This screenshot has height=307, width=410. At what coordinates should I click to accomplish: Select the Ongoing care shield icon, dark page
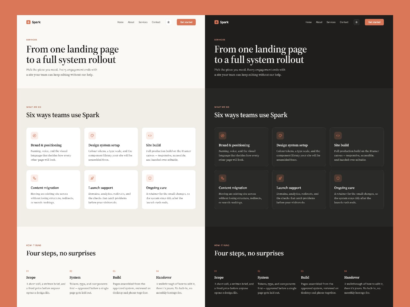pyautogui.click(x=338, y=178)
